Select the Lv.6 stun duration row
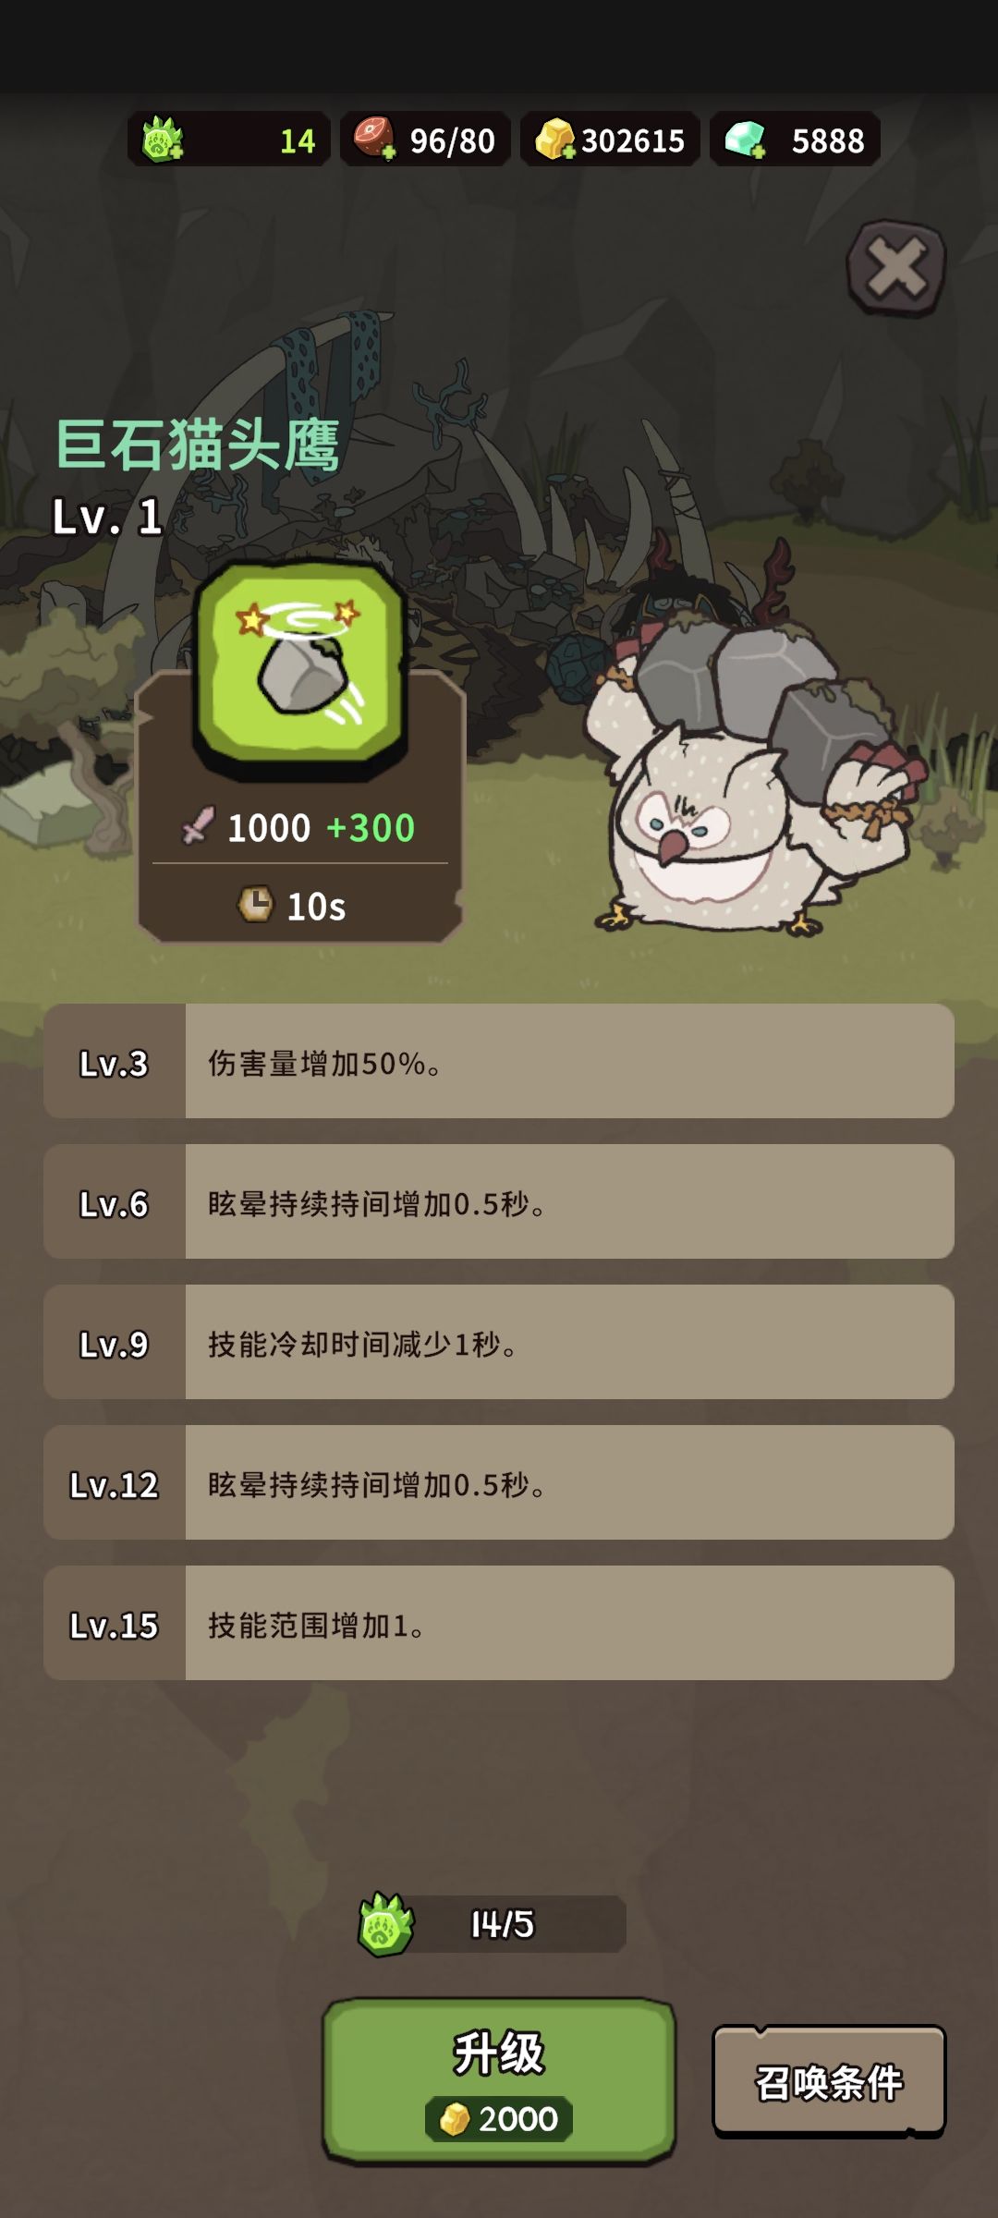 coord(499,1201)
